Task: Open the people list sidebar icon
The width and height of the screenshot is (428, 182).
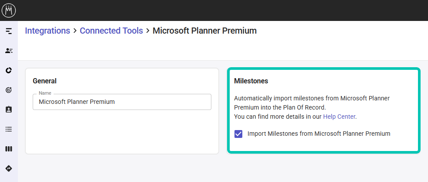Action: click(9, 51)
